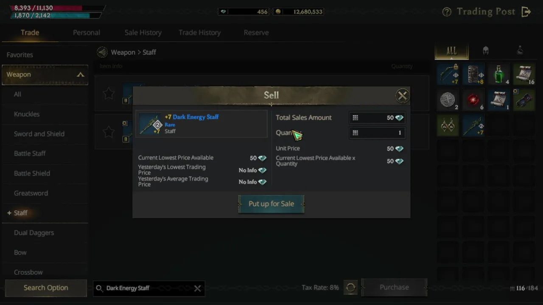Select Greatsword in the weapon list
543x305 pixels.
pos(31,193)
